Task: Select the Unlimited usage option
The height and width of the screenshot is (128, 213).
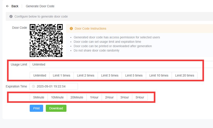Action: pyautogui.click(x=39, y=76)
